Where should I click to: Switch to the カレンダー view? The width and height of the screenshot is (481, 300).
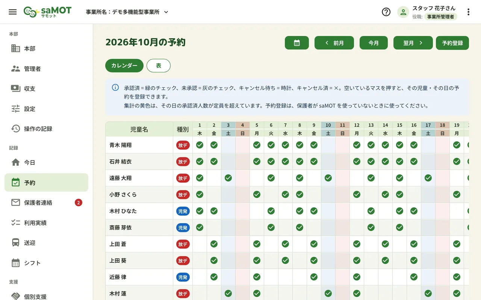pos(124,66)
